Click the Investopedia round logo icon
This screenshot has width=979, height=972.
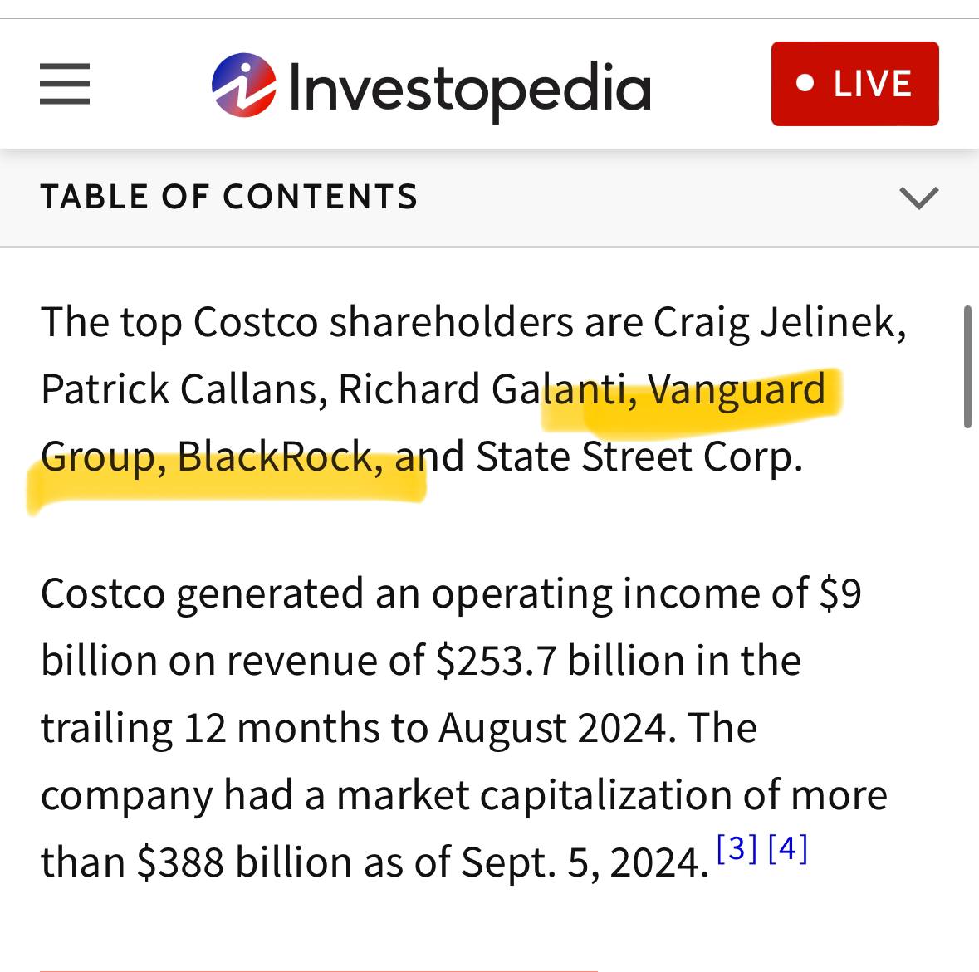pyautogui.click(x=243, y=85)
